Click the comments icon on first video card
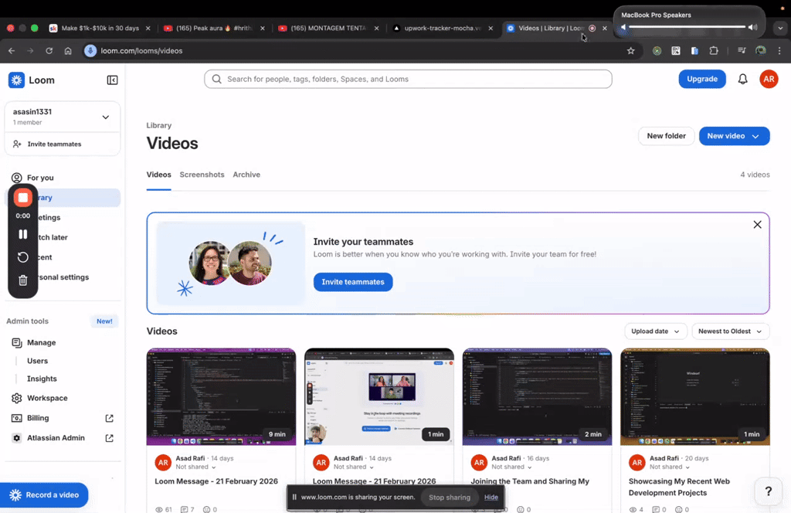 [x=184, y=509]
